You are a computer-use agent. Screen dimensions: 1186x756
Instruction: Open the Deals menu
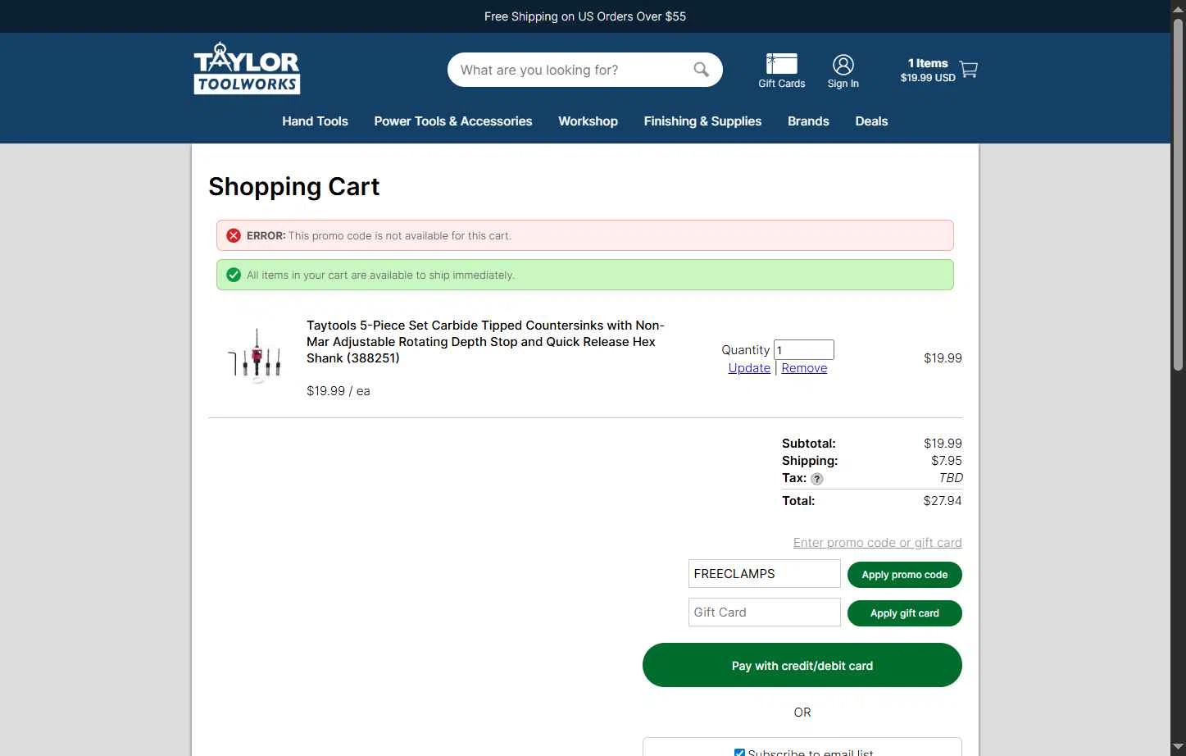tap(871, 121)
